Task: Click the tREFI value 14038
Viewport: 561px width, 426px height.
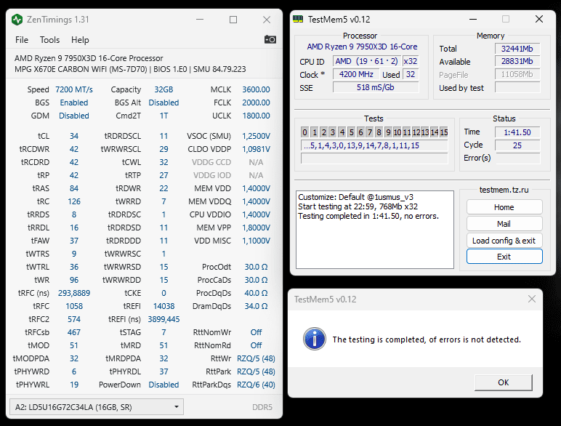Action: tap(164, 307)
